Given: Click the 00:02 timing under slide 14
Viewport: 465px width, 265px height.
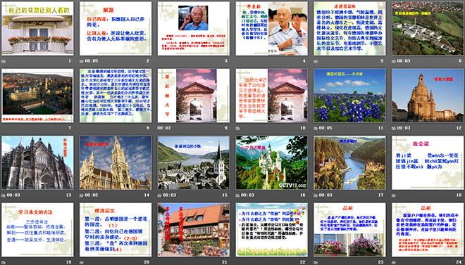Looking at the screenshot, I should [92, 195].
